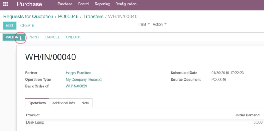
Task: Click the PRINT button in status bar
Action: pos(34,37)
